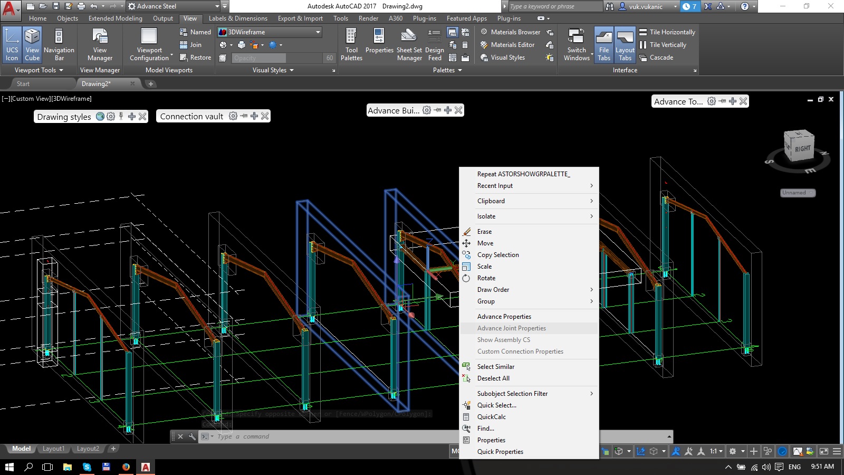Switch to the Layout2 tab
The width and height of the screenshot is (844, 475).
[88, 448]
